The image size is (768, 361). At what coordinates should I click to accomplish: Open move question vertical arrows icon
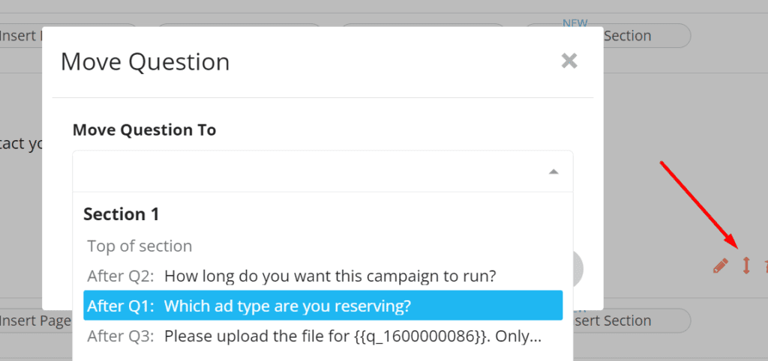point(746,266)
